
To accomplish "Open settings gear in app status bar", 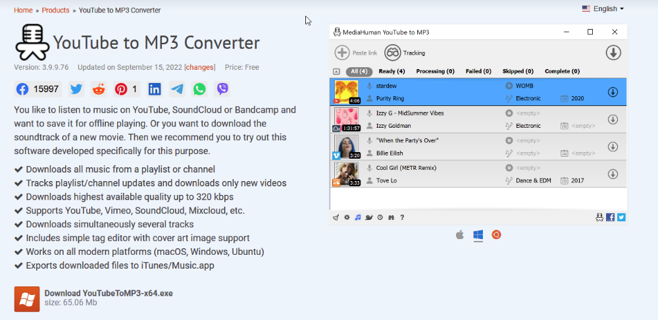I will [x=347, y=217].
